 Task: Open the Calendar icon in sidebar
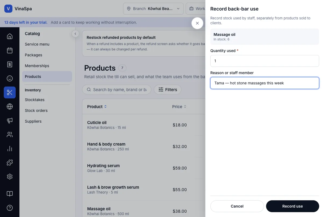(x=10, y=50)
